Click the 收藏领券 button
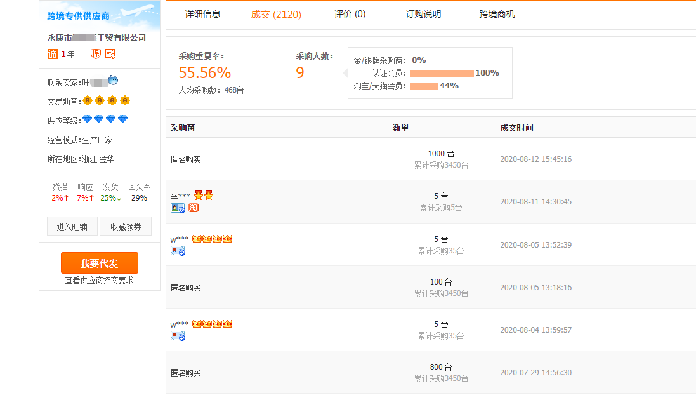Image resolution: width=696 pixels, height=395 pixels. 126,225
